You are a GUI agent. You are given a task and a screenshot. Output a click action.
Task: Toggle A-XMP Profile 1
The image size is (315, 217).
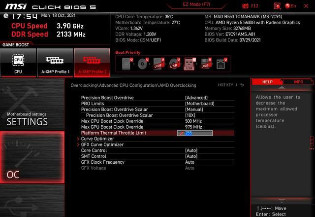pyautogui.click(x=55, y=64)
